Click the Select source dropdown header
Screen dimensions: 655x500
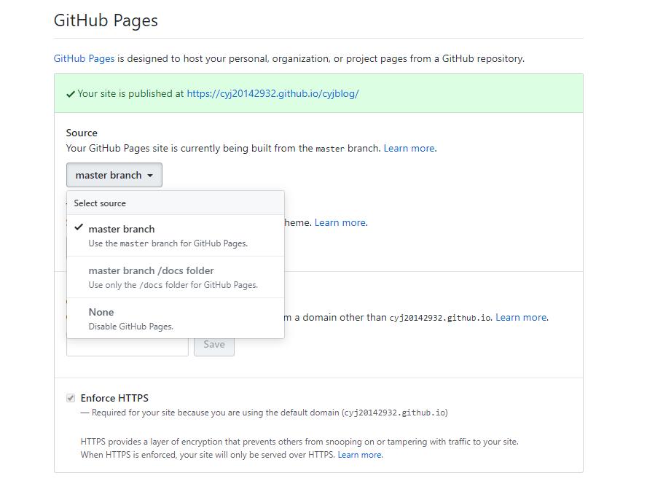(100, 203)
